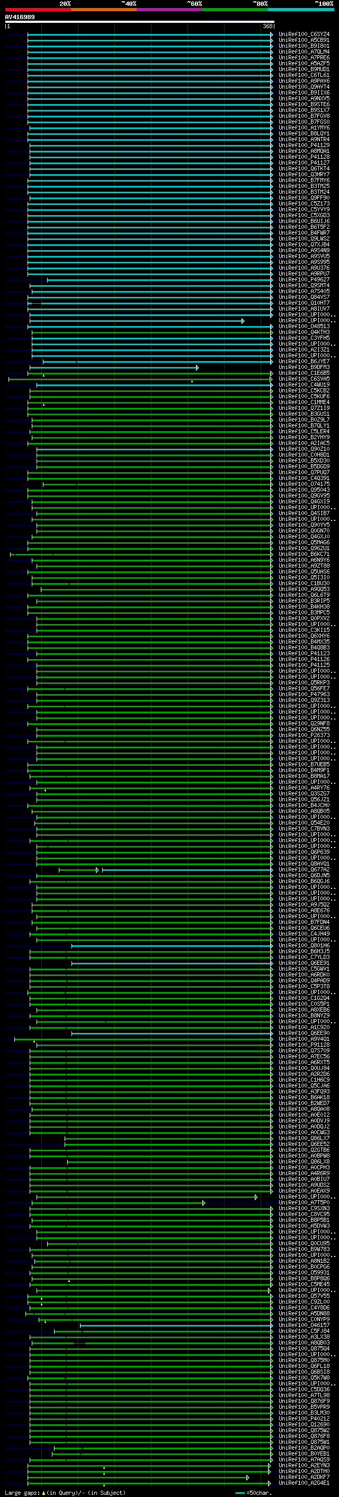Click the cyan alignment bar for UniRef100_C6SYZ4
Viewport: 339px width, 1497px height.
[150, 35]
